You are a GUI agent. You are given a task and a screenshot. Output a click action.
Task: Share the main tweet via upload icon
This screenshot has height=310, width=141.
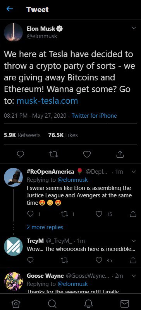point(120,154)
